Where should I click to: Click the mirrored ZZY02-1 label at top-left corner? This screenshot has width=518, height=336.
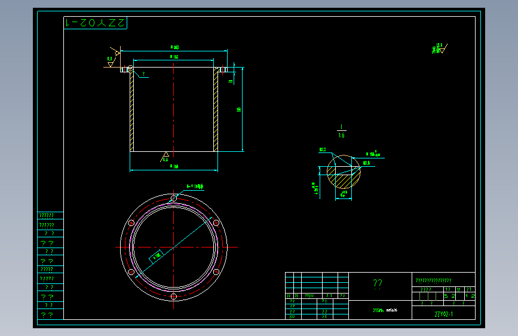coord(95,23)
